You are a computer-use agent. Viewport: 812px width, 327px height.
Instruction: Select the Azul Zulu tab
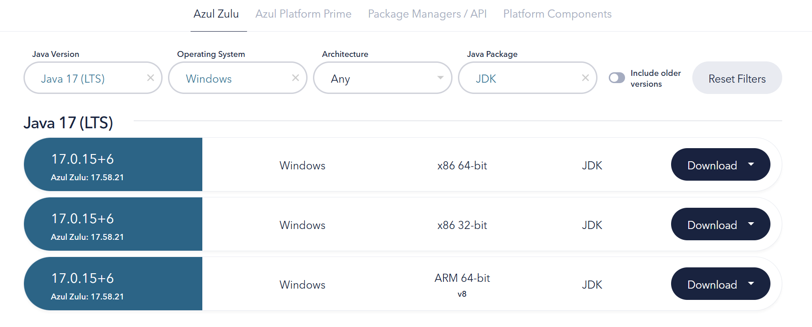click(216, 14)
